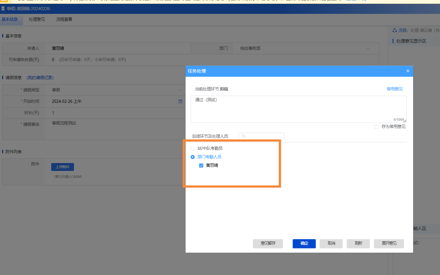Image resolution: width=440 pixels, height=275 pixels.
Task: Uncheck the 黄丽晴 handler checkbox
Action: (x=201, y=165)
